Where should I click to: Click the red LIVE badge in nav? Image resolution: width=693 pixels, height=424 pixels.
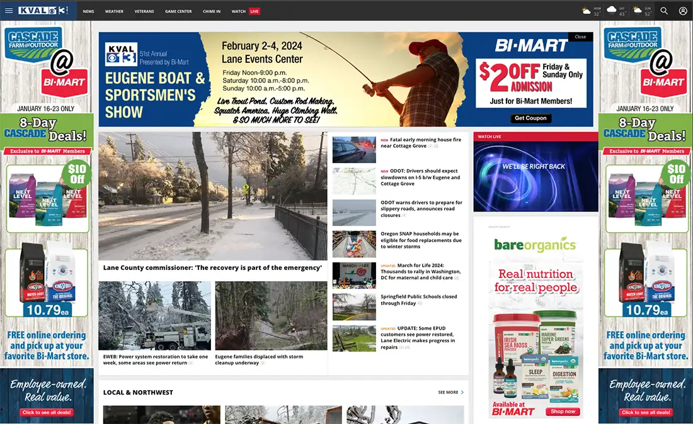(254, 11)
